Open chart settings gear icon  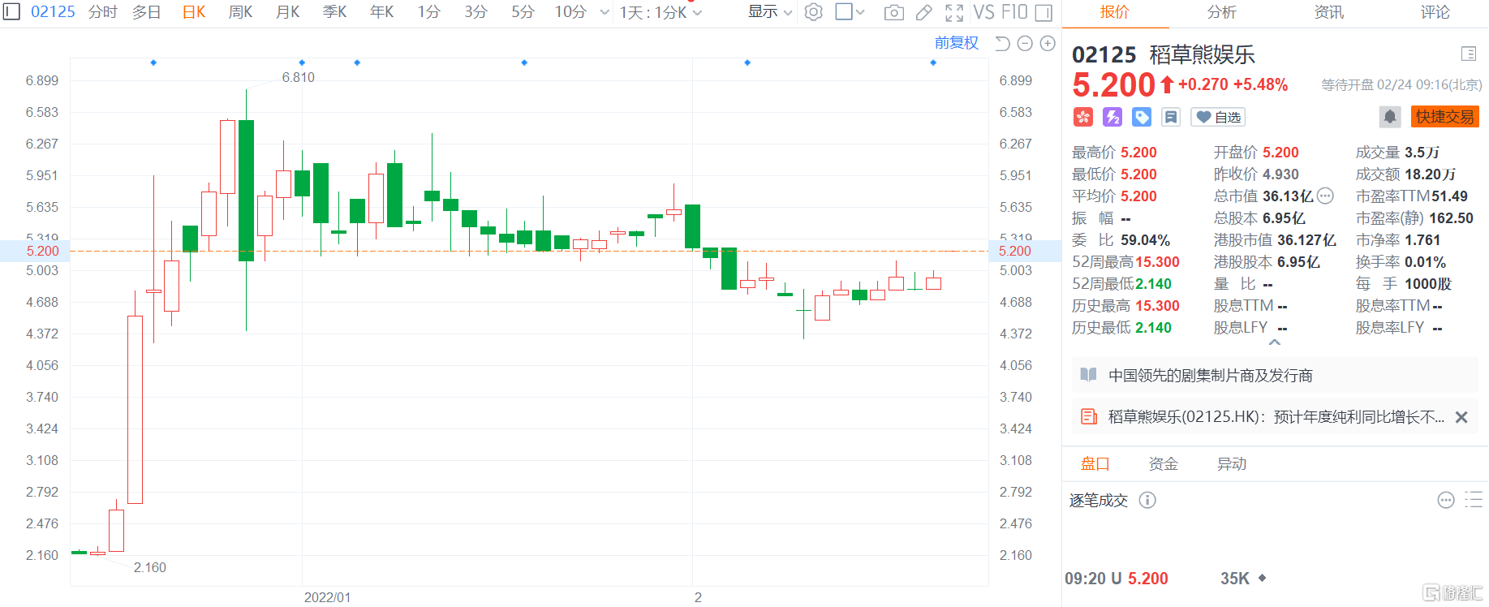pos(813,12)
